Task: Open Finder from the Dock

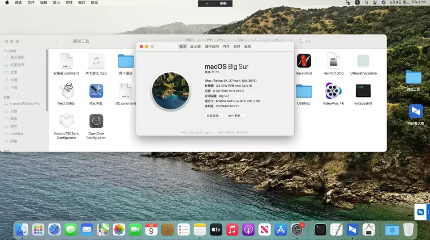Action: [22, 230]
